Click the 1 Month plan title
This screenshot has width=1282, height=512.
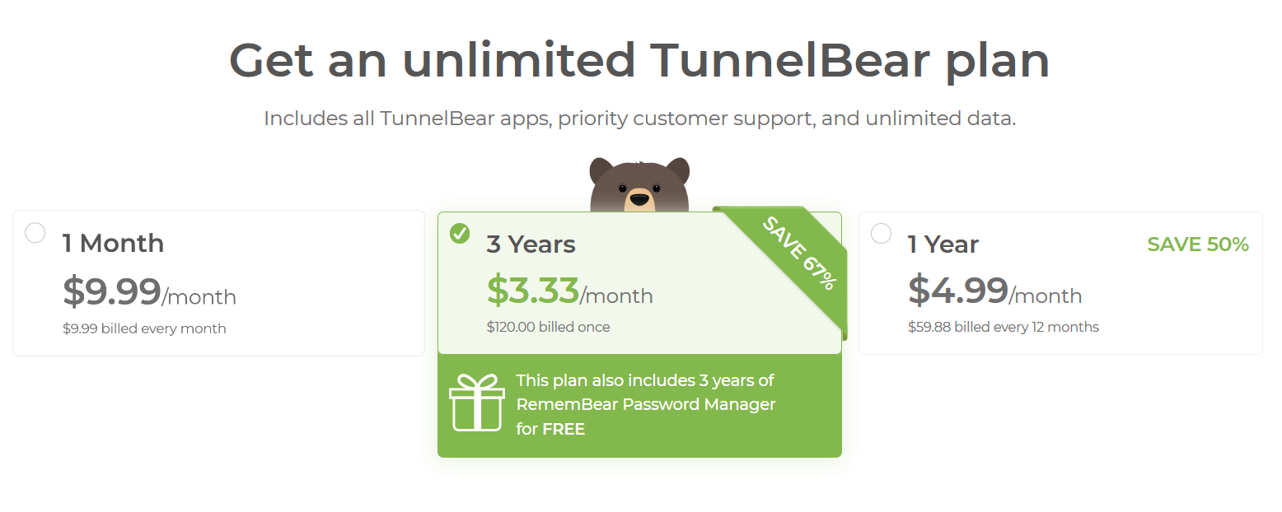[x=113, y=244]
